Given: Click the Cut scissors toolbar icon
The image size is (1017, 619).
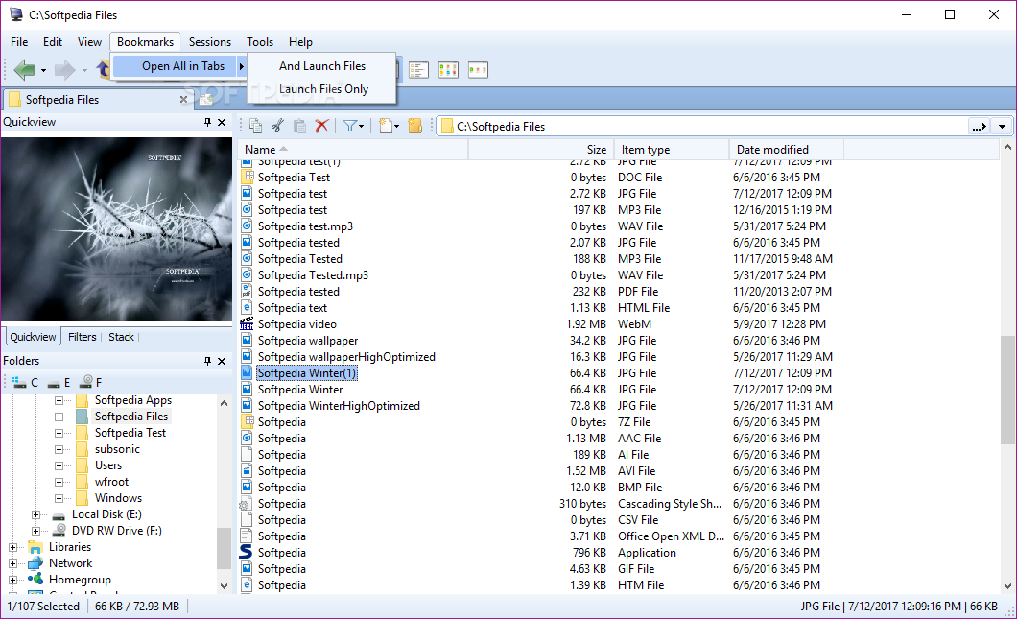Looking at the screenshot, I should (277, 126).
